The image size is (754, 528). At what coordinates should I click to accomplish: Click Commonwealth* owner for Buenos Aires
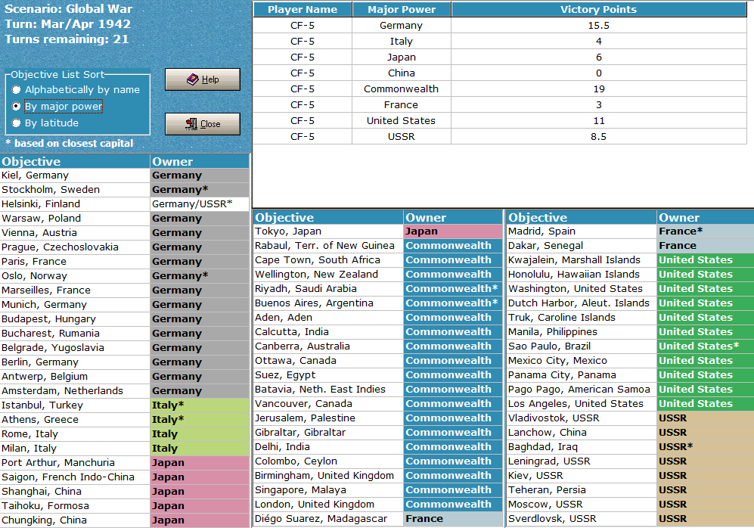point(453,303)
